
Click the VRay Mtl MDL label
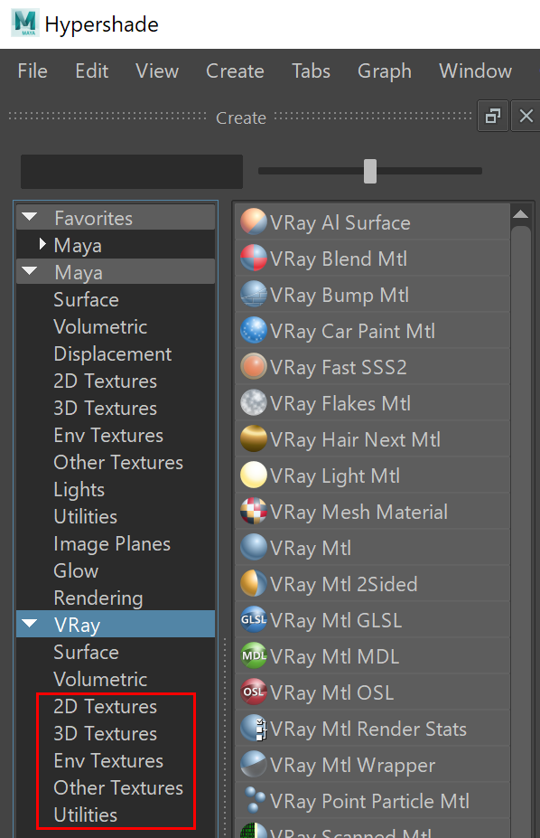point(334,656)
